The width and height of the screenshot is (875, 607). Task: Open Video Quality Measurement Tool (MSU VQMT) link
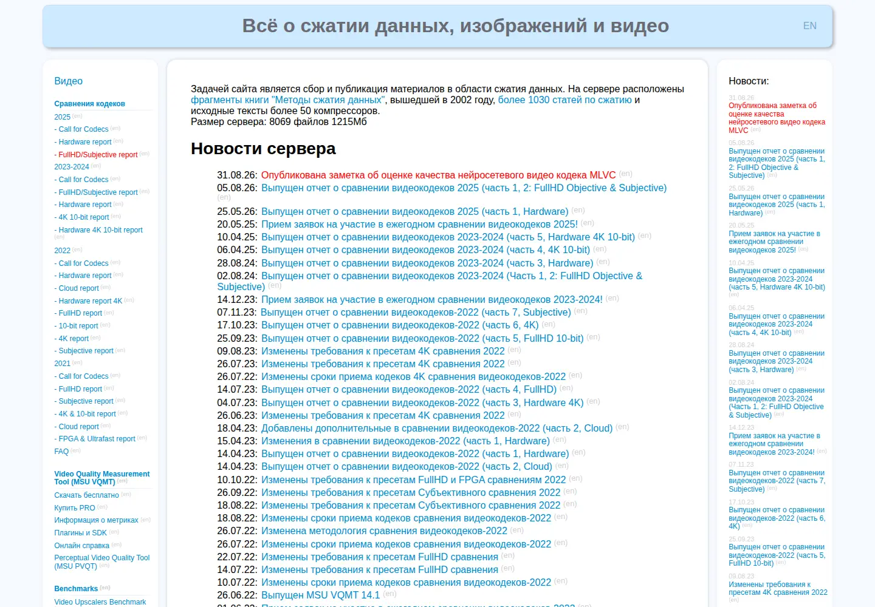(101, 478)
